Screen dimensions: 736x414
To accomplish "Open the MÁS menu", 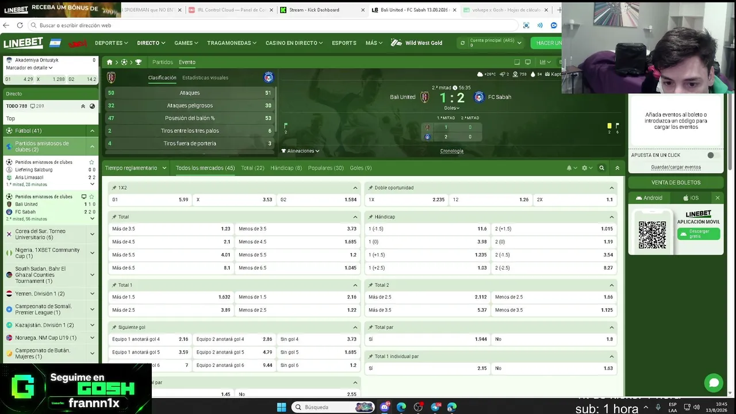I will pyautogui.click(x=374, y=43).
